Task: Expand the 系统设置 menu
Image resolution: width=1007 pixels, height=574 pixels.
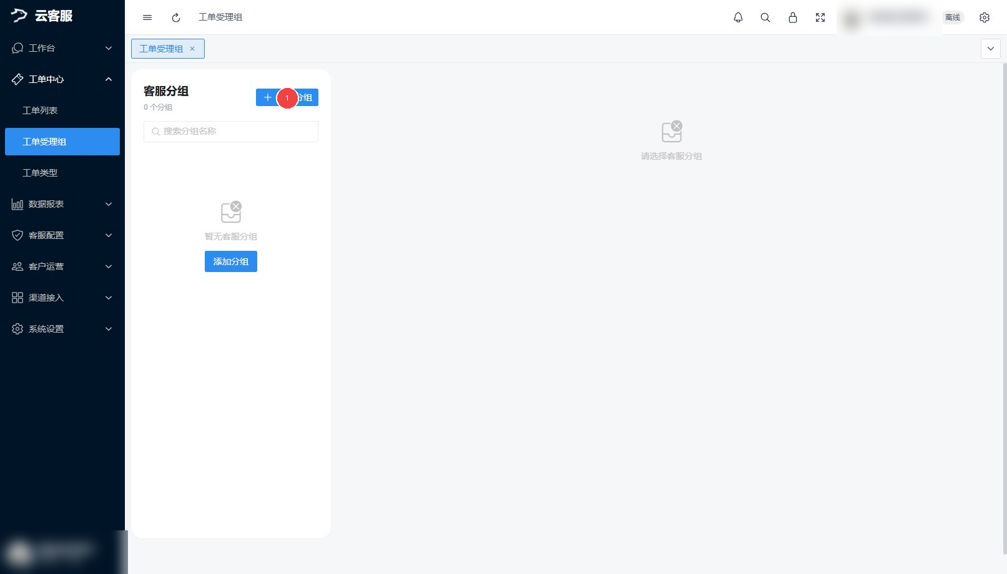Action: coord(62,329)
